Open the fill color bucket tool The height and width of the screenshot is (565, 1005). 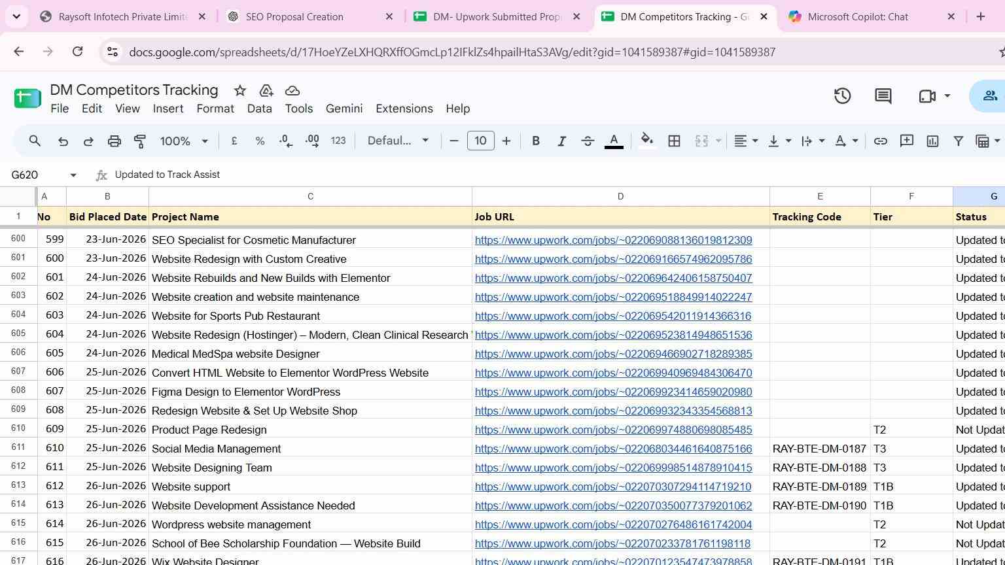click(646, 141)
